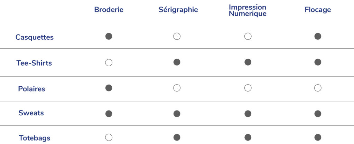The height and width of the screenshot is (144, 354).
Task: Select the Tee-Shirts row label
Action: [x=34, y=63]
